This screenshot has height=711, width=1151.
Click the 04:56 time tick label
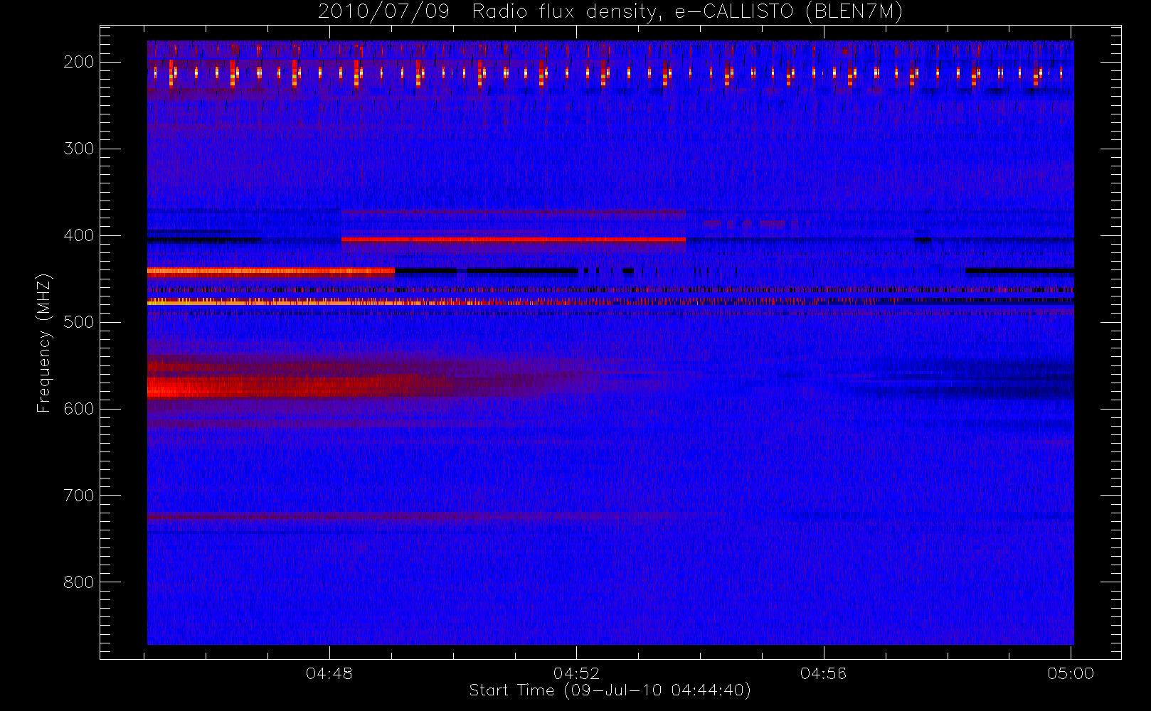(824, 673)
